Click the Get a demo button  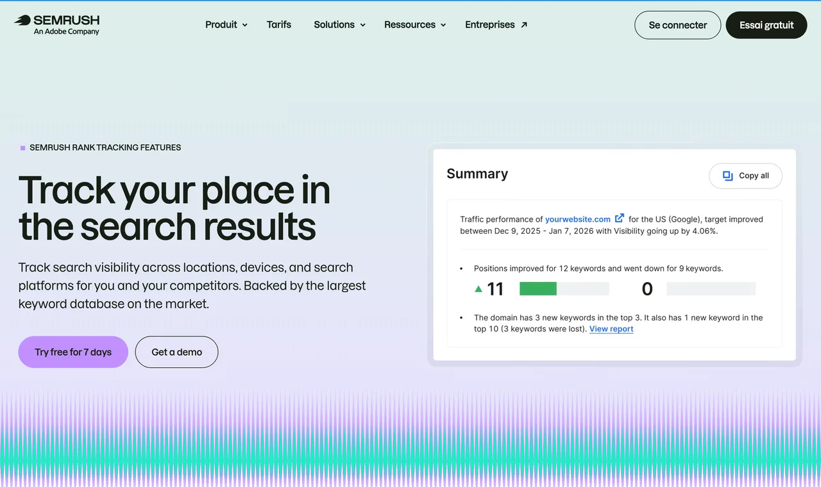tap(176, 352)
